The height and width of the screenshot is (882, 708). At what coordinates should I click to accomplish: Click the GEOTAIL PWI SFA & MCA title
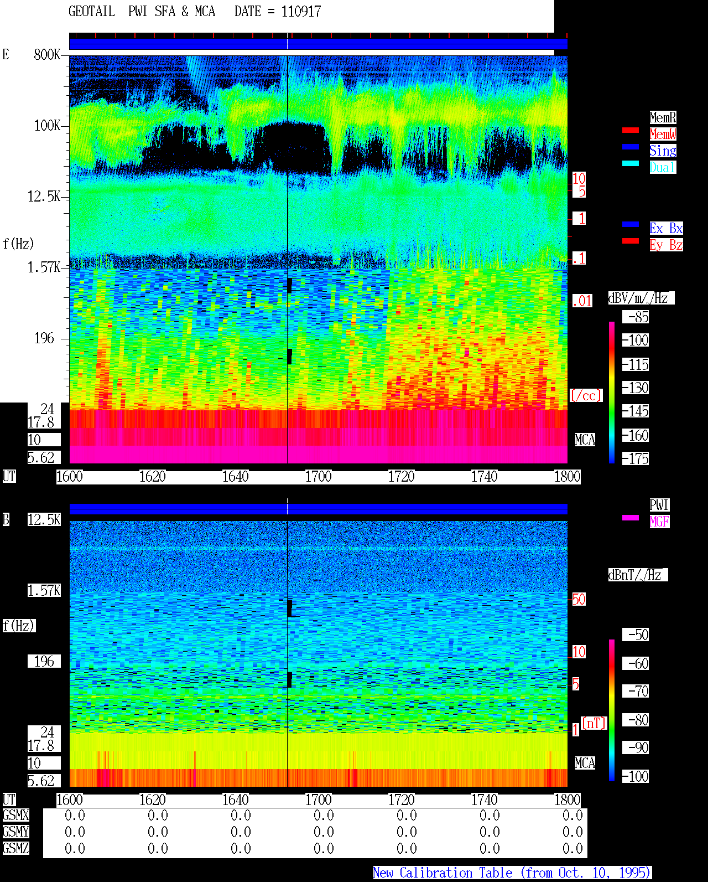142,12
